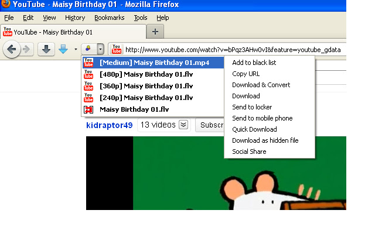Open the dropdown next to blue download arrow
Screen dimensions: 375x234
[x=76, y=49]
